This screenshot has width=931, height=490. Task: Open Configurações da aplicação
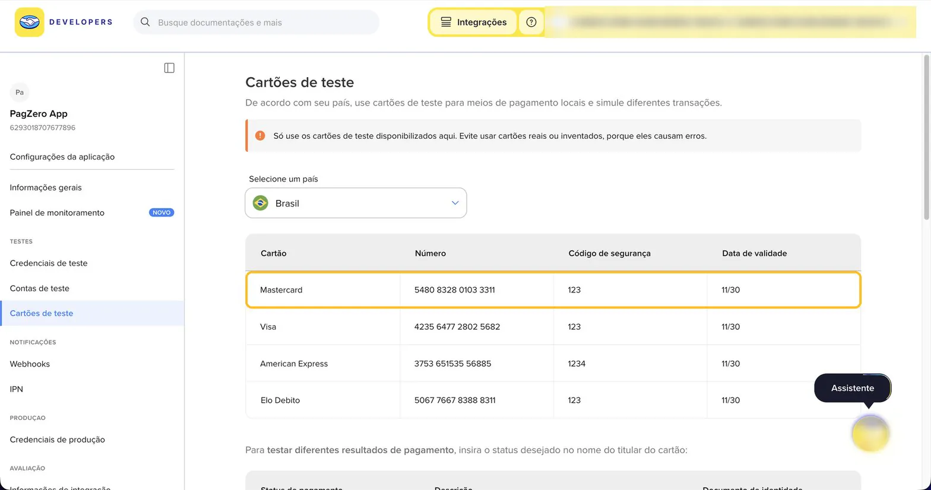tap(62, 157)
